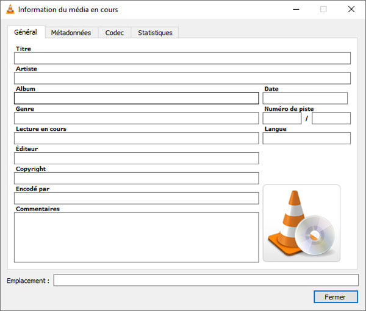
Task: Show the Statistiques tab
Action: click(x=155, y=33)
